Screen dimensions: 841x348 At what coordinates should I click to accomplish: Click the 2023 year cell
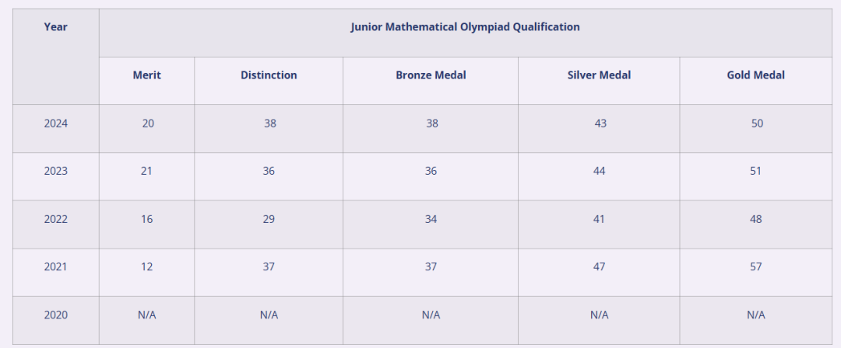tap(56, 172)
